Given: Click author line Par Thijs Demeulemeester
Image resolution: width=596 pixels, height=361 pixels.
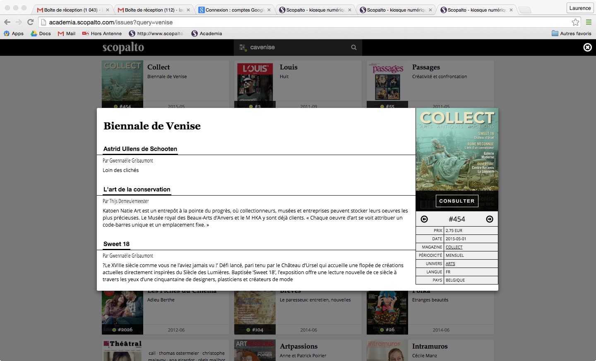Looking at the screenshot, I should (125, 201).
